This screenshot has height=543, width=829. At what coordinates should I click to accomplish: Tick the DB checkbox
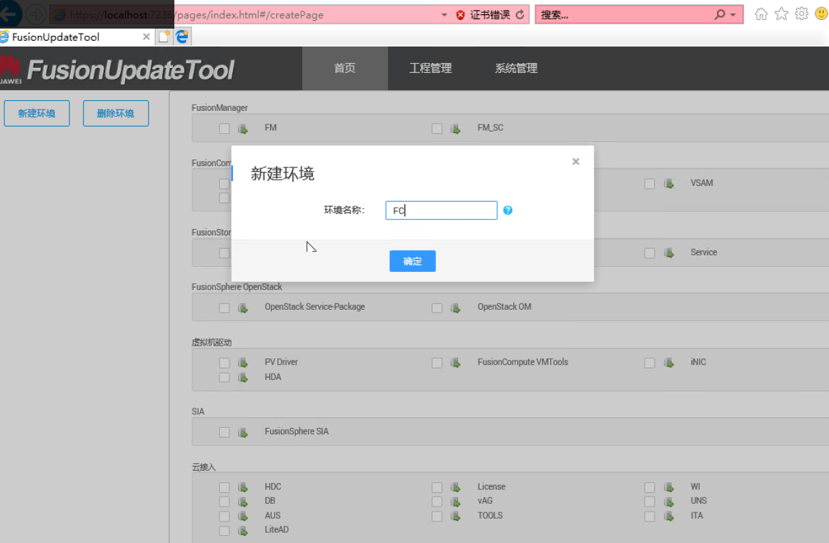click(224, 502)
